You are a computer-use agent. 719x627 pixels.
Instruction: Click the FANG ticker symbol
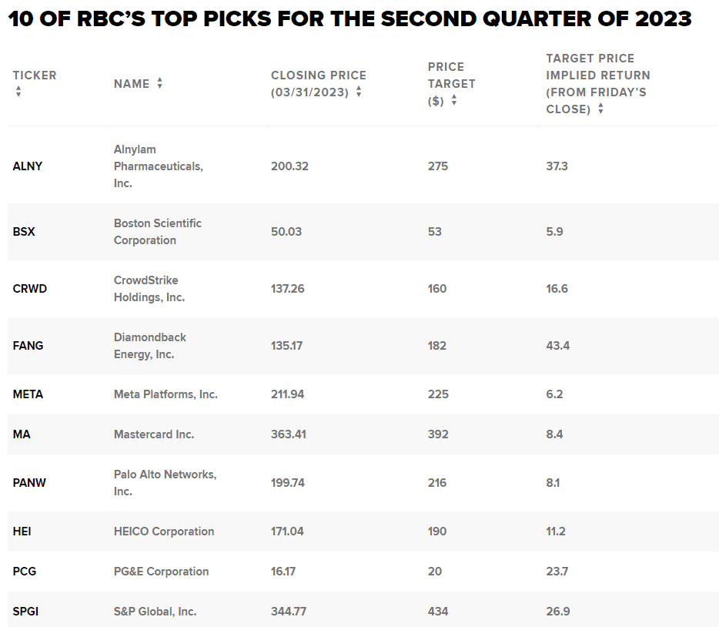click(28, 345)
